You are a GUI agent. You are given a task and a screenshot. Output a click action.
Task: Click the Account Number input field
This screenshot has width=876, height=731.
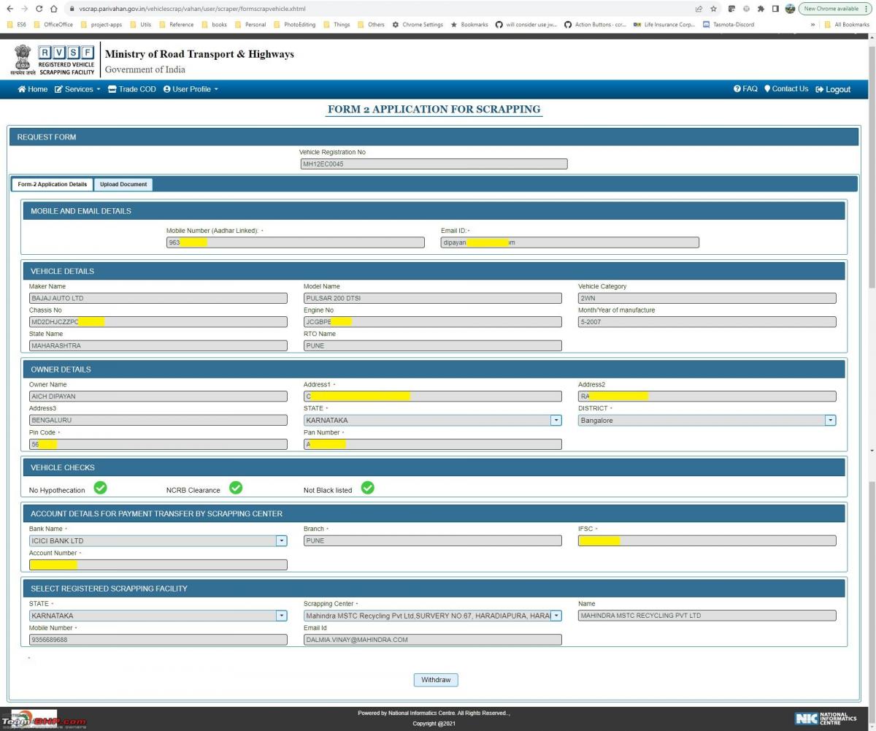(158, 564)
